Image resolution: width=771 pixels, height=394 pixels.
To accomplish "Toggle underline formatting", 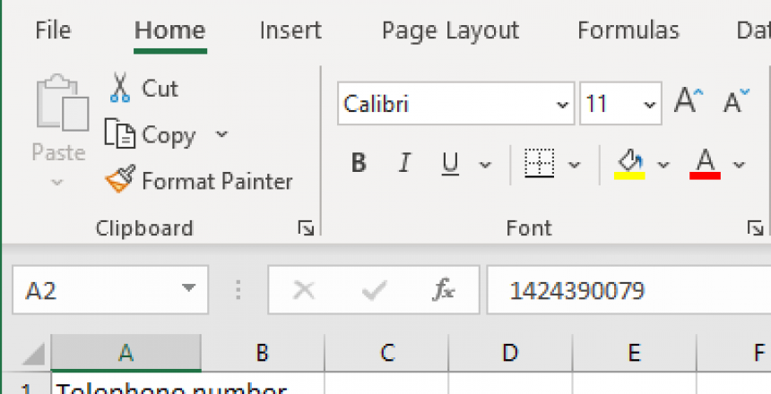I will tap(450, 163).
